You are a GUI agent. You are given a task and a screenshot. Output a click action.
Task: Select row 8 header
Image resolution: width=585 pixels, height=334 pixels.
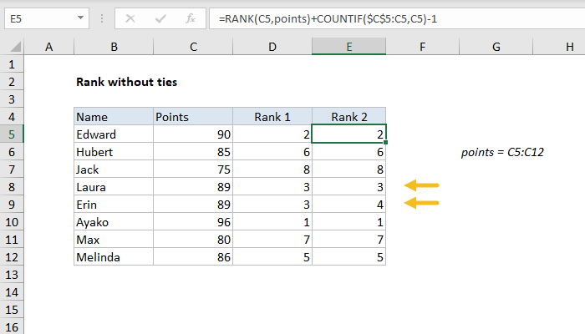click(12, 187)
